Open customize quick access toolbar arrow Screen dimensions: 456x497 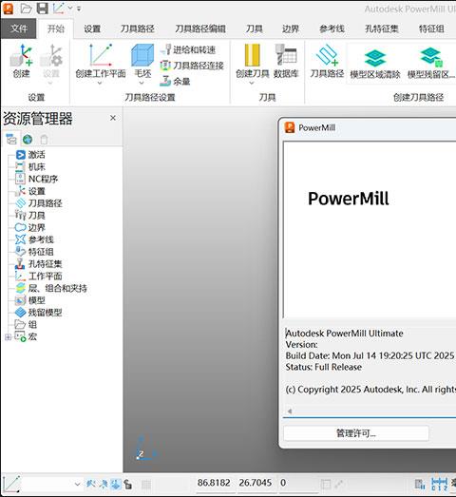79,9
